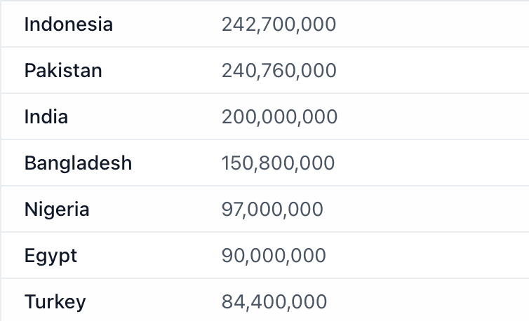Select the Nigeria country label

pos(57,210)
